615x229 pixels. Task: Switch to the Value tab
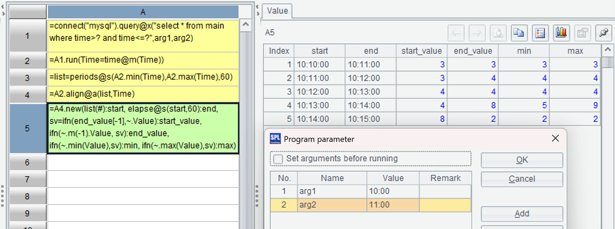277,11
